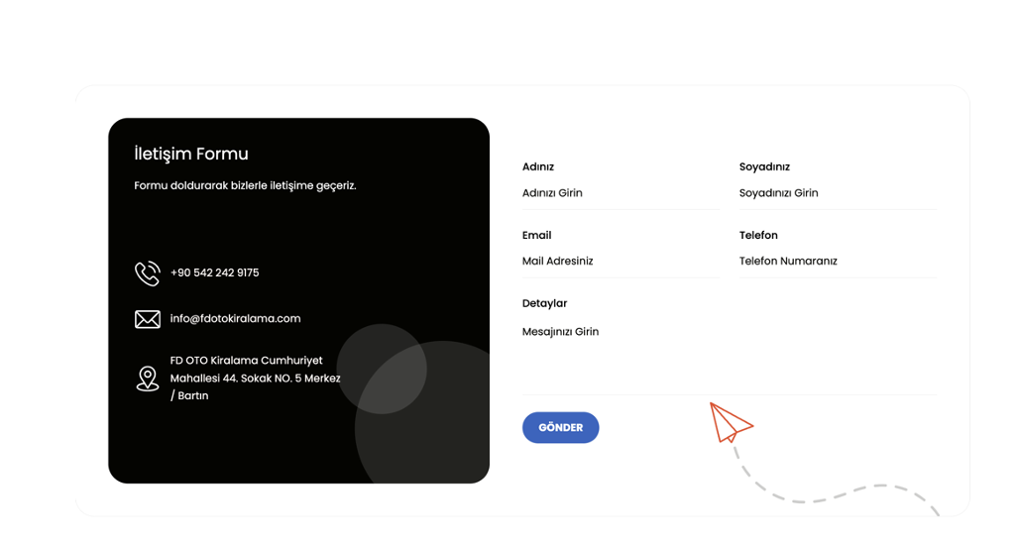Click the envelope mail icon

[x=148, y=319]
